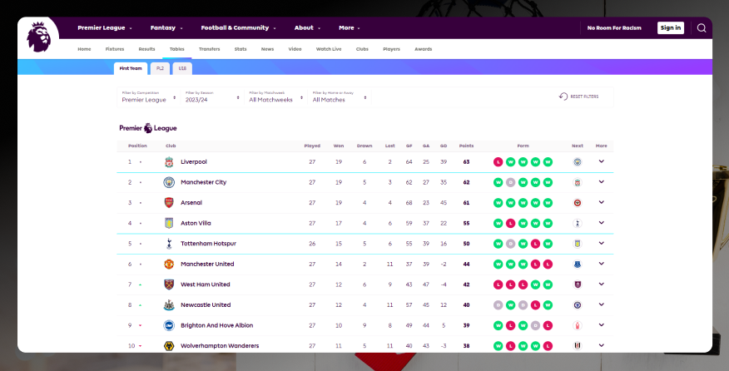Open the search magnifier icon
This screenshot has width=729, height=371.
click(x=701, y=28)
